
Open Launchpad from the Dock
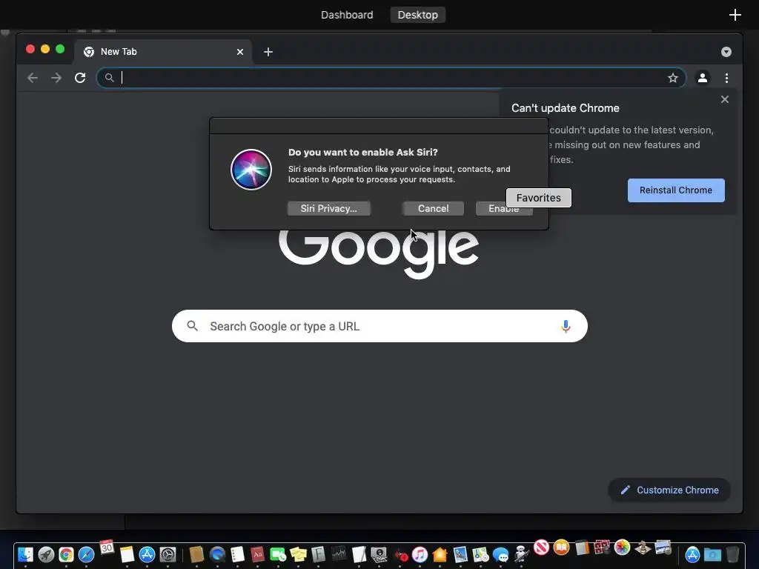[x=46, y=554]
